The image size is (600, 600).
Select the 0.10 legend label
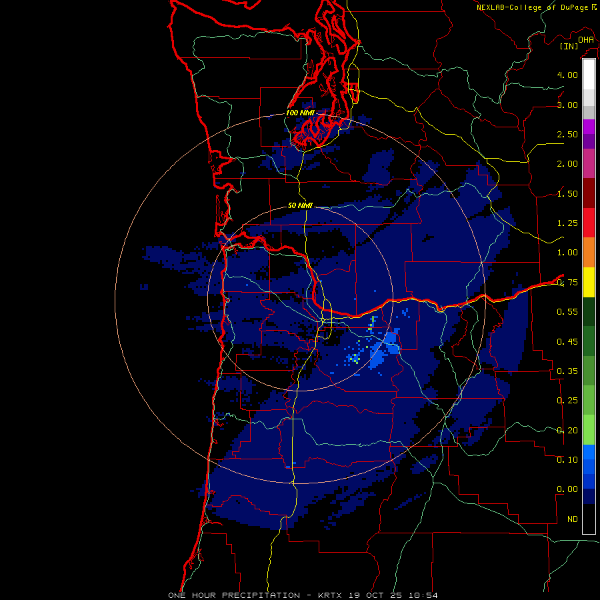[567, 460]
